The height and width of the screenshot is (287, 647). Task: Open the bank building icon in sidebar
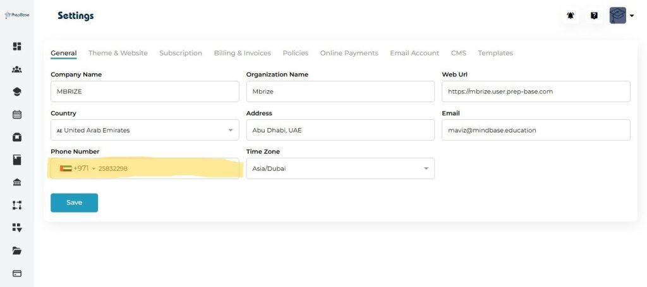[x=17, y=182]
